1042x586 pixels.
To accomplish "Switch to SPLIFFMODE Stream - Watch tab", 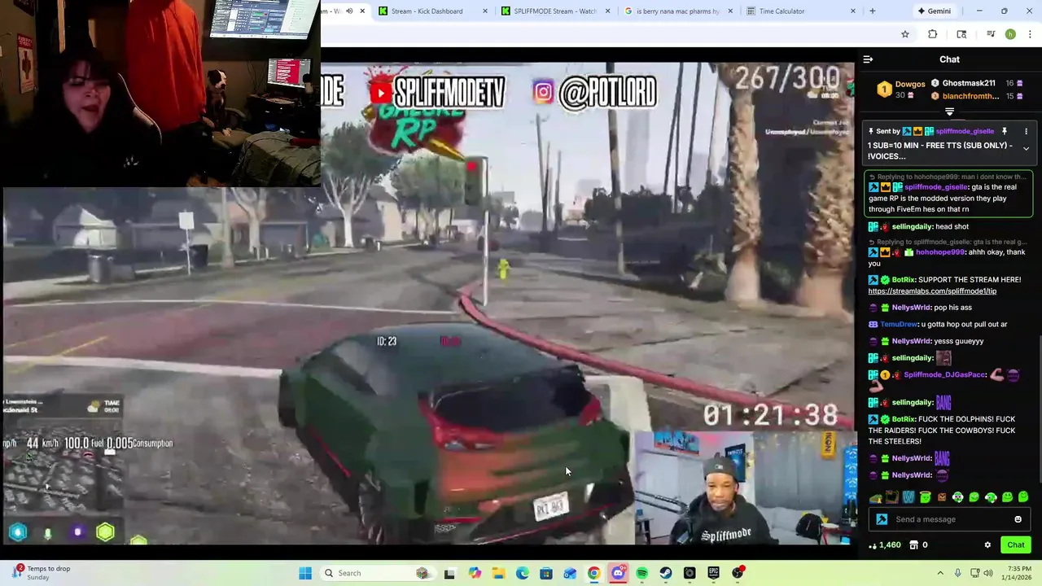I will (555, 11).
